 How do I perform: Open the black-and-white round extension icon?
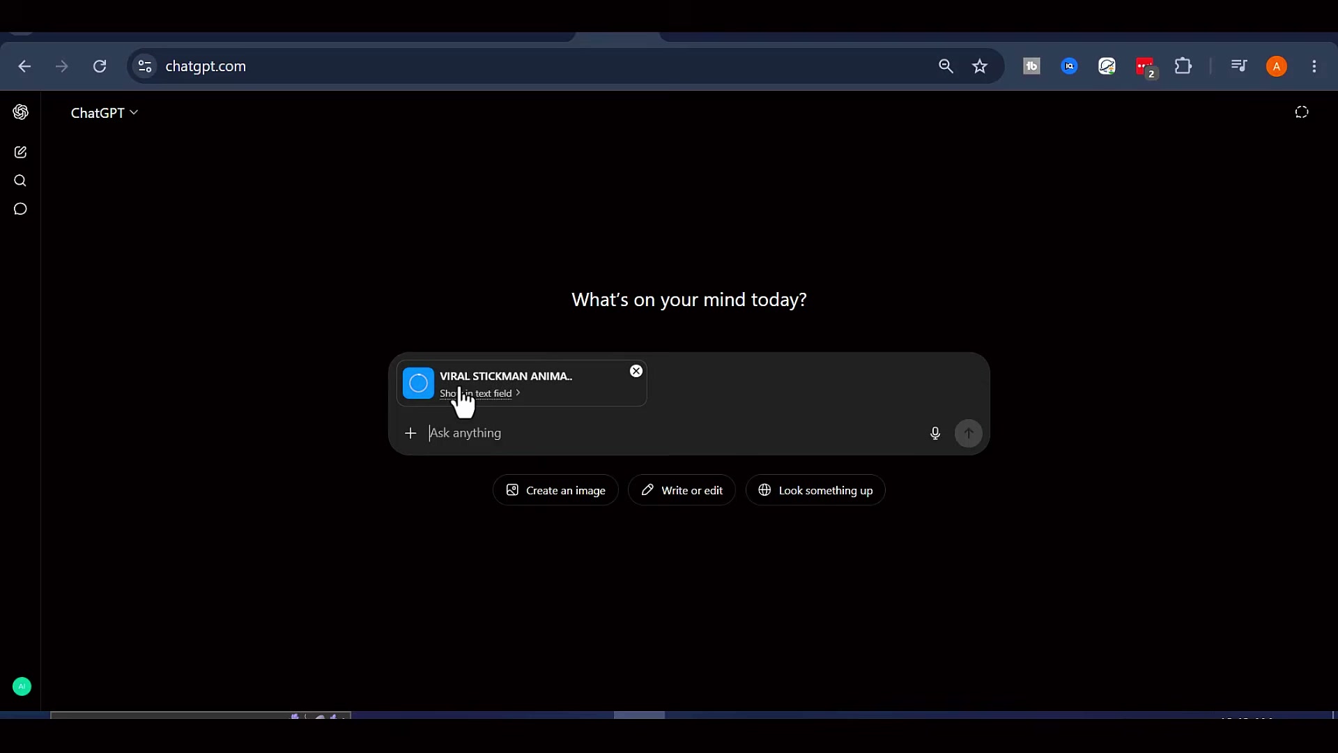point(1107,66)
